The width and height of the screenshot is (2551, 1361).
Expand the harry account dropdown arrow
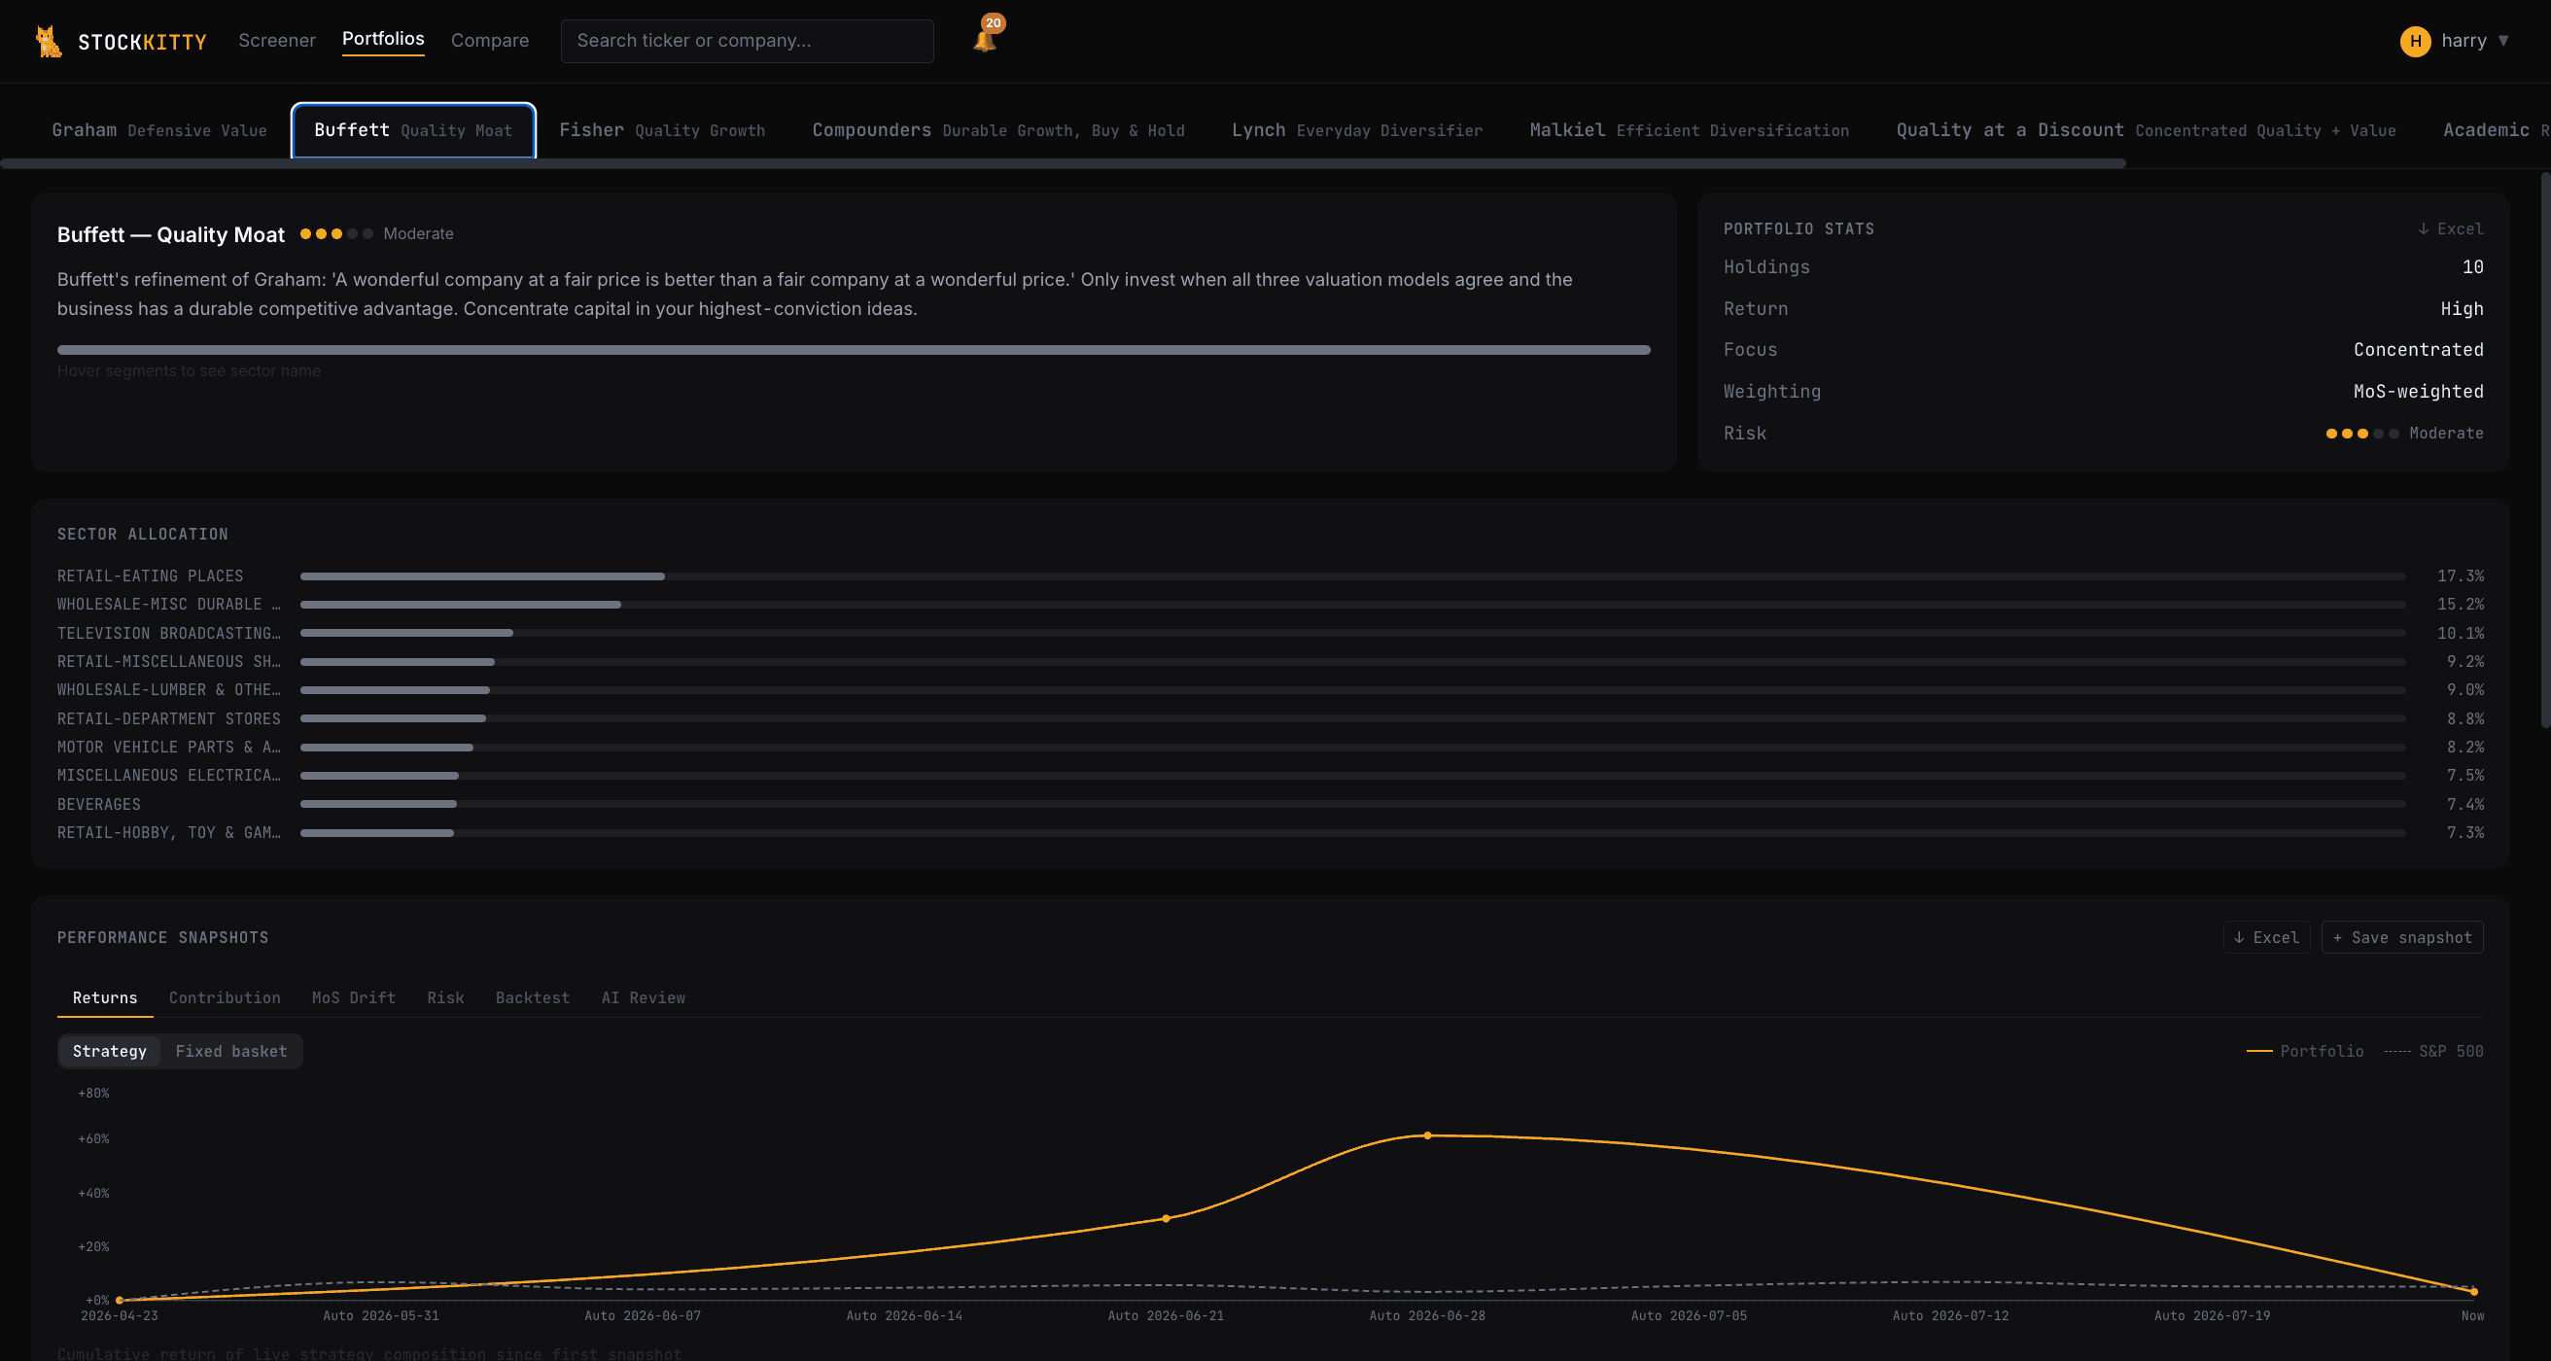(2503, 41)
